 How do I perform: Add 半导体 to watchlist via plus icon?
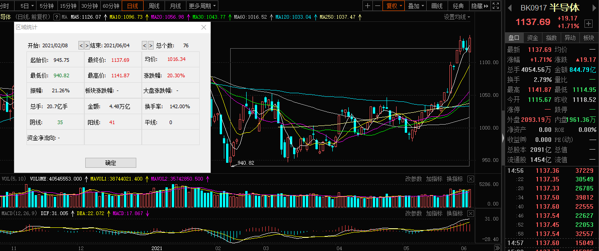tap(589, 23)
